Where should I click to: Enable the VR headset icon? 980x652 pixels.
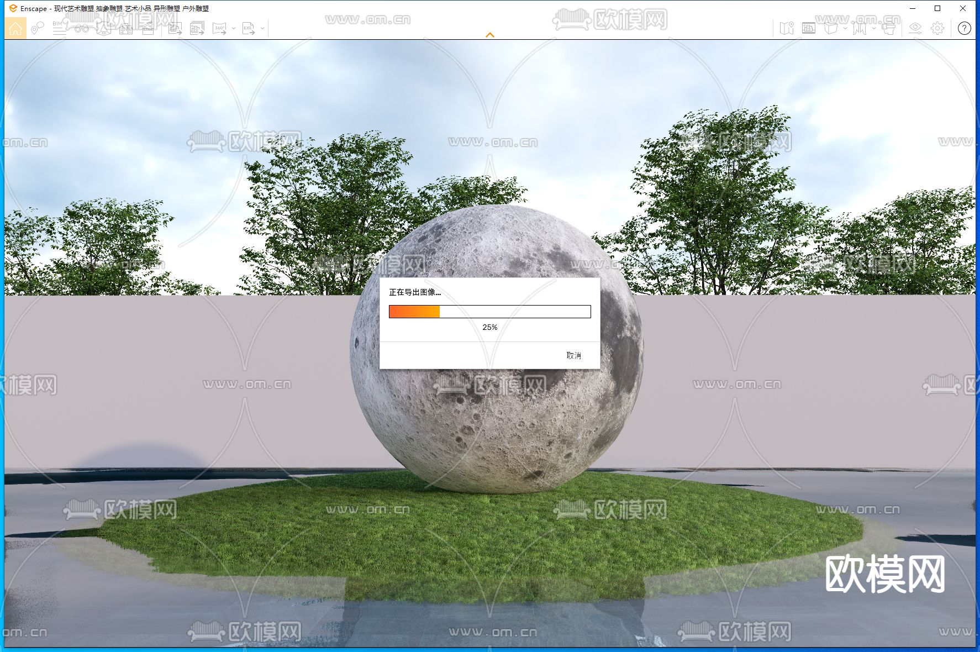pyautogui.click(x=889, y=28)
